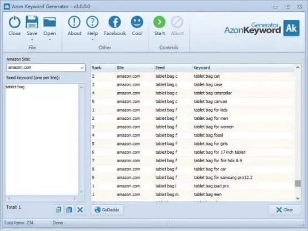Click the Close power icon
The height and width of the screenshot is (231, 308).
click(14, 22)
